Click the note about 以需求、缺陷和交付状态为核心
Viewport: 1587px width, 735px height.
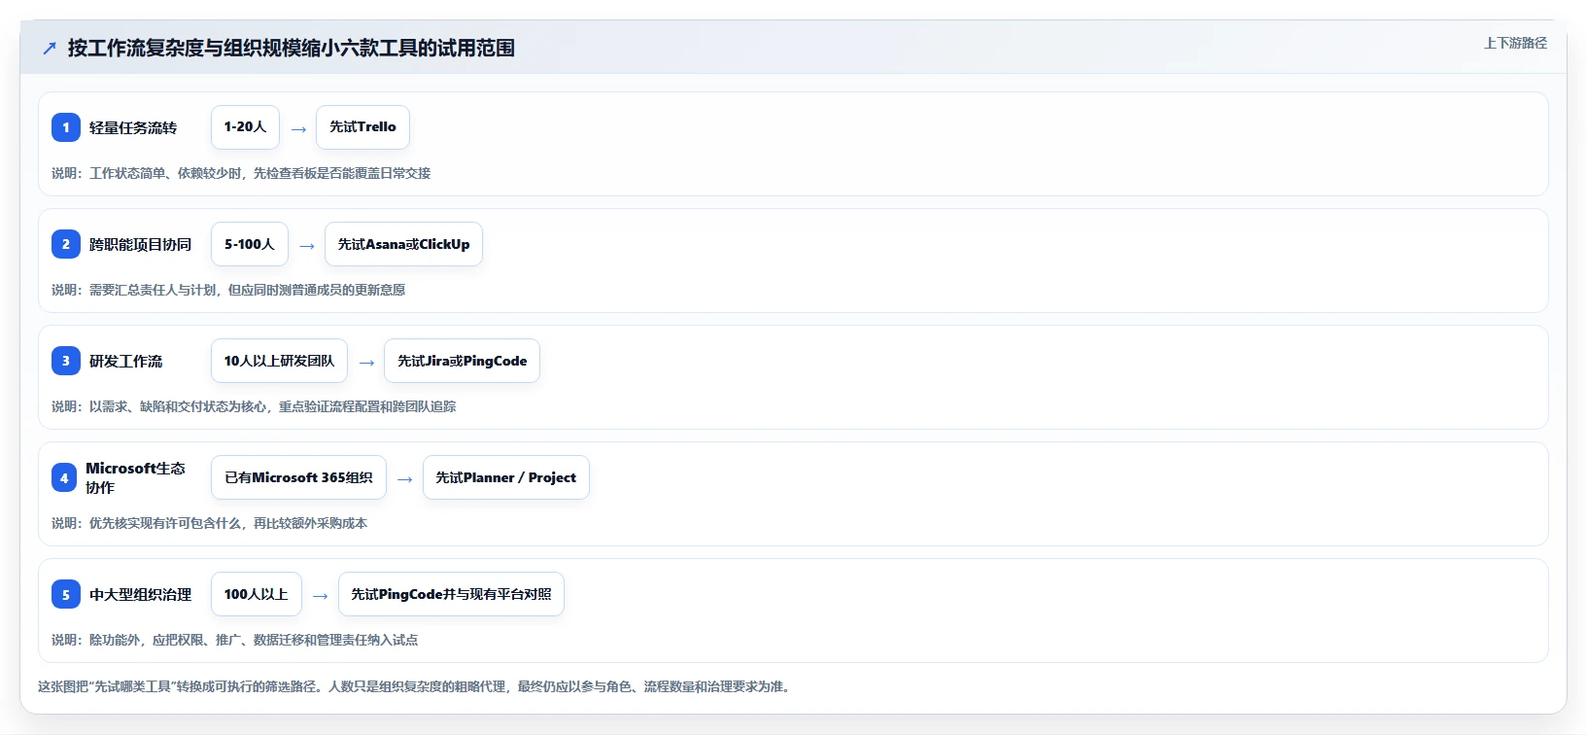coord(254,406)
